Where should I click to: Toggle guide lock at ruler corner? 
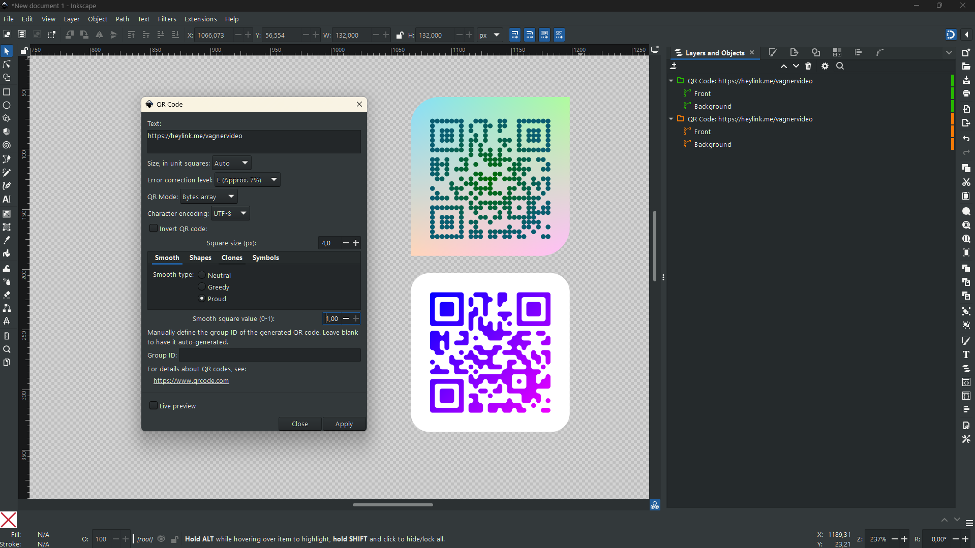tap(24, 51)
